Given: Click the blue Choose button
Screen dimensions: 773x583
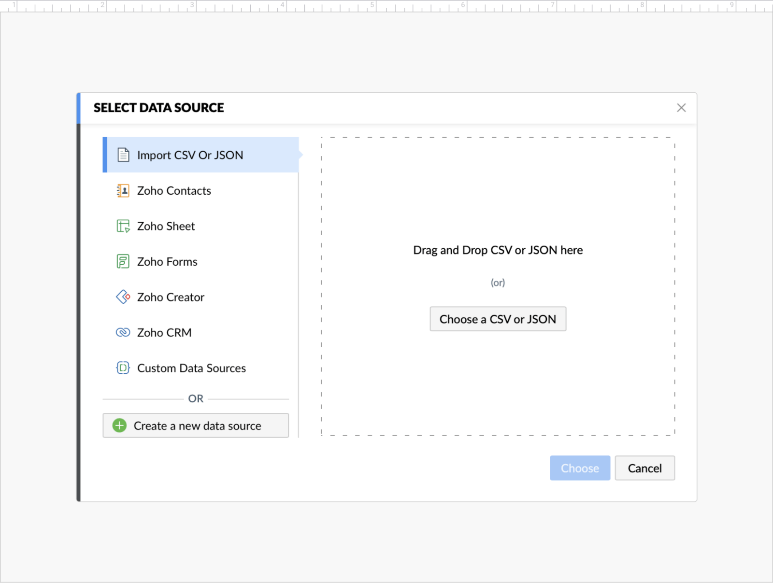Looking at the screenshot, I should [x=580, y=468].
